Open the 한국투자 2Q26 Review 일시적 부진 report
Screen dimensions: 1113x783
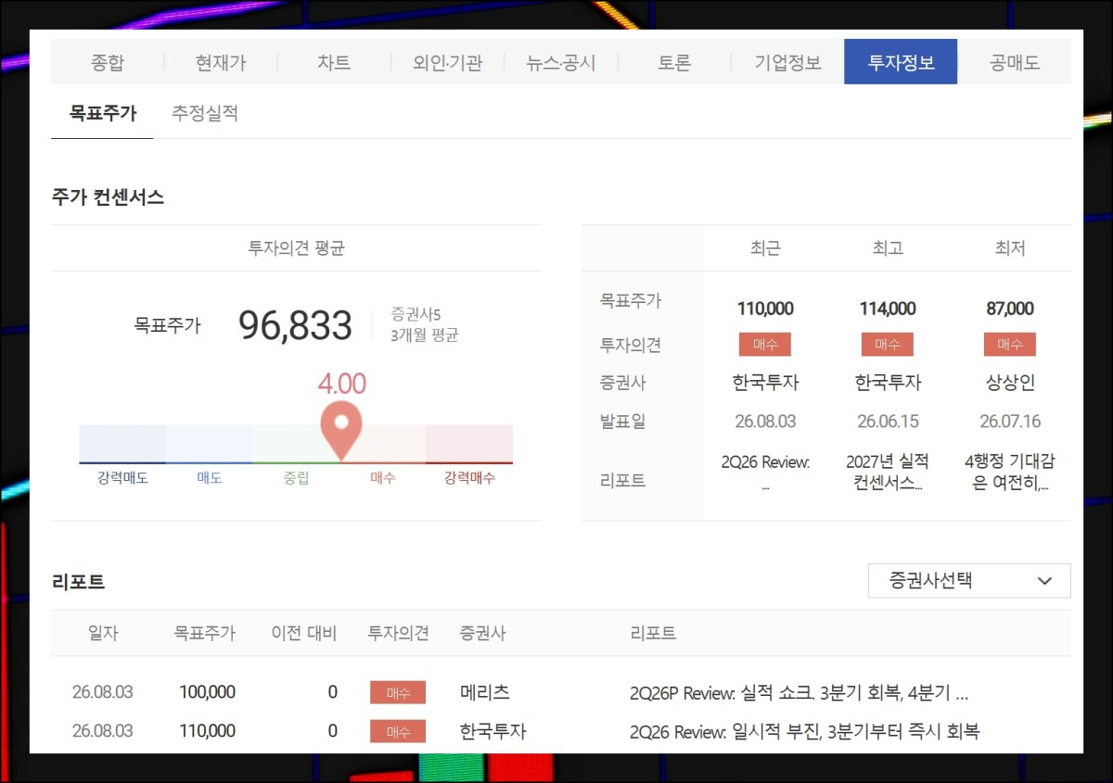coord(804,731)
